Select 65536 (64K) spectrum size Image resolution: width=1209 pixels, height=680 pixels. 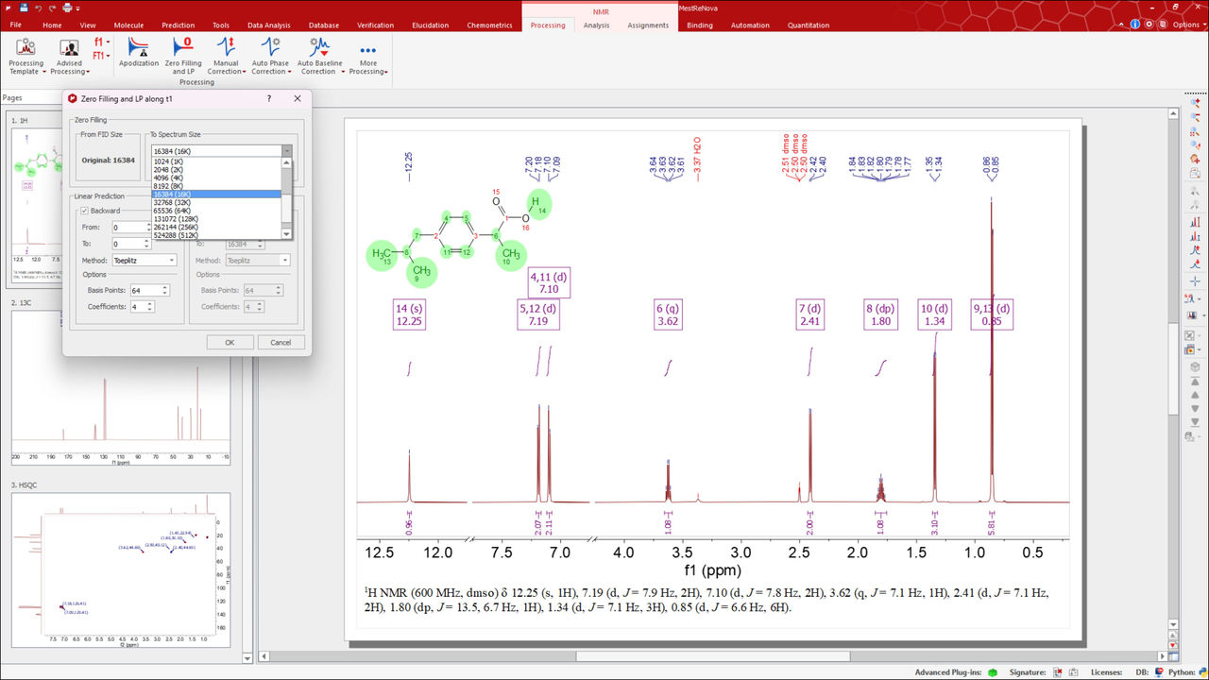point(216,211)
